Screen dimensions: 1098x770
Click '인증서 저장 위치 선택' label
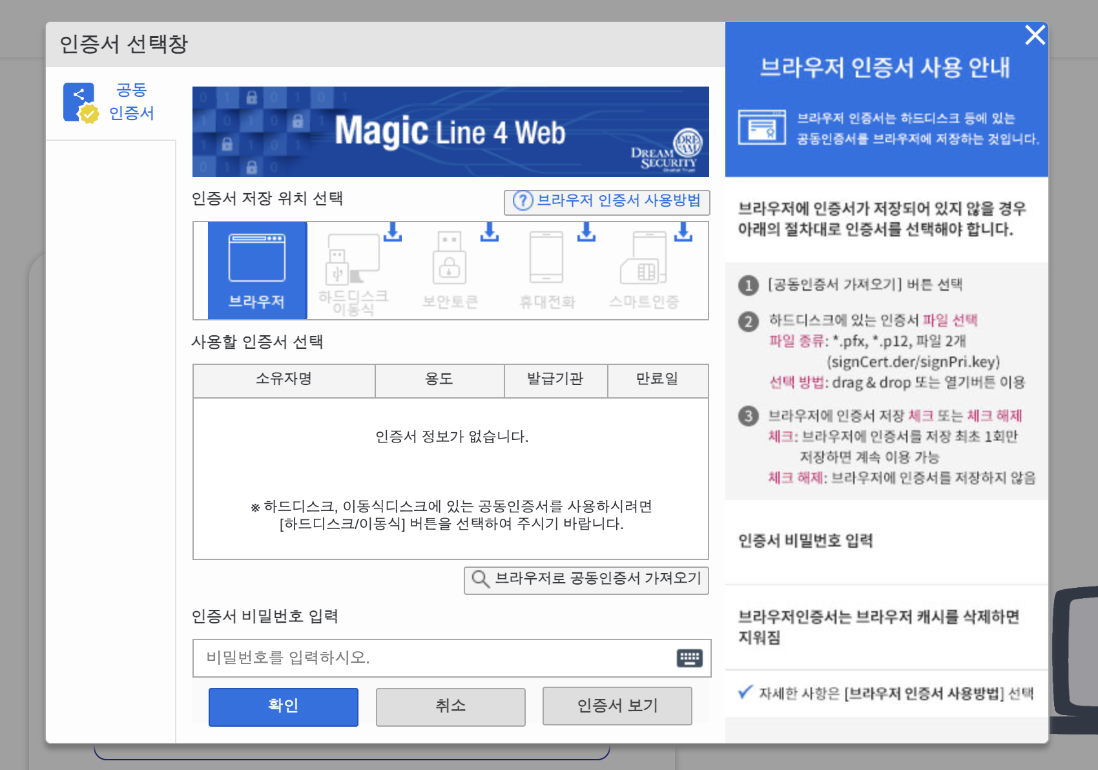point(267,198)
